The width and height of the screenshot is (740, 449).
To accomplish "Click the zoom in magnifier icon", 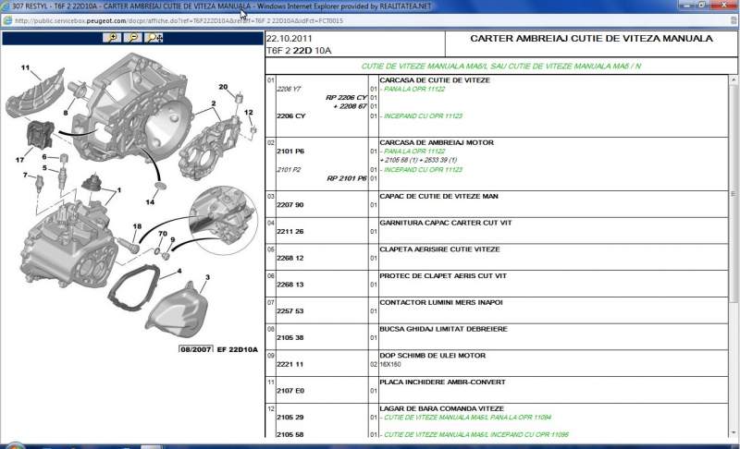I will click(112, 38).
